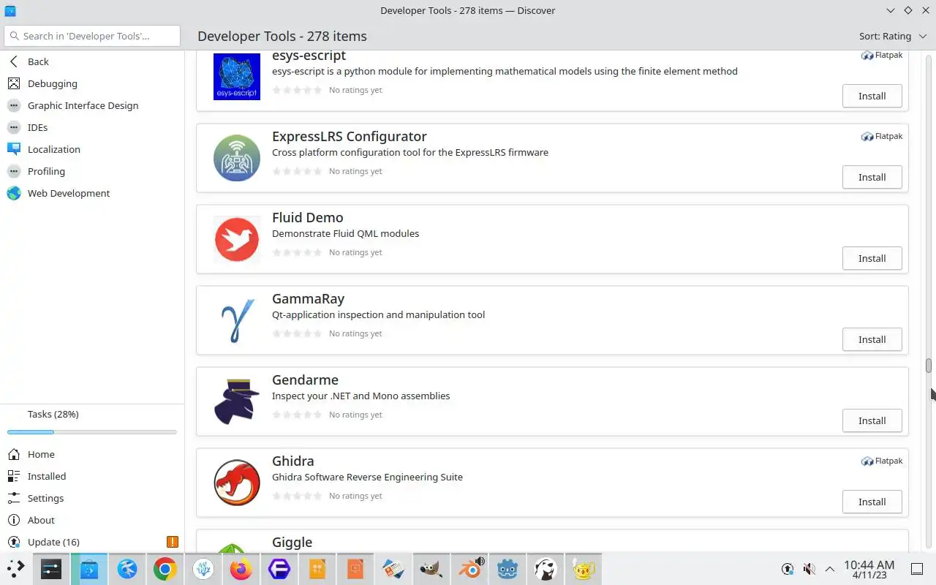Open the Home page in the sidebar
The width and height of the screenshot is (936, 585).
coord(92,454)
